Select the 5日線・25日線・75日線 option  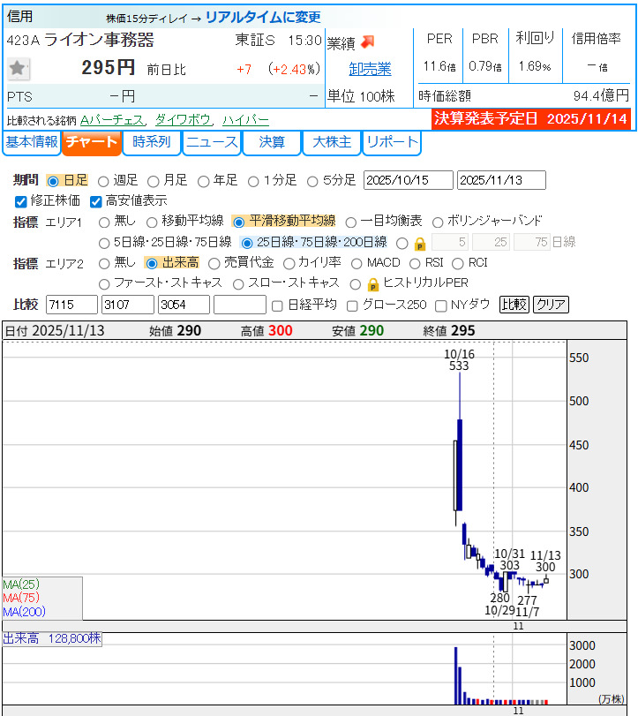(x=104, y=243)
